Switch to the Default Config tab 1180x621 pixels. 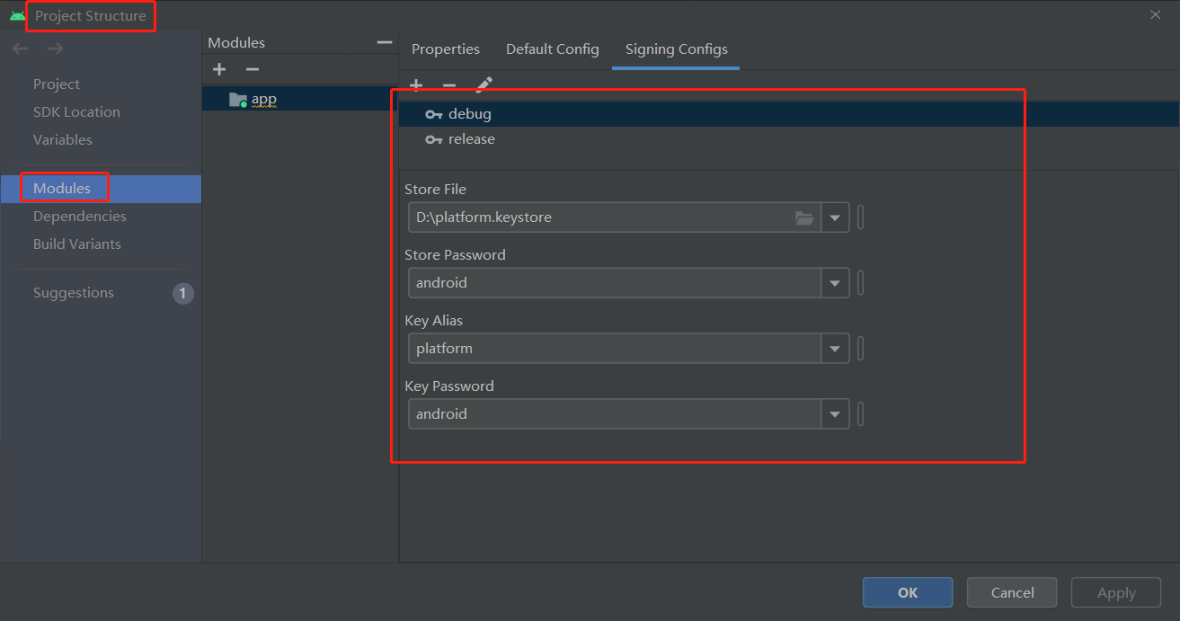click(552, 49)
